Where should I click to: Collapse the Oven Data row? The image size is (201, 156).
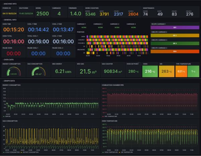8,59
